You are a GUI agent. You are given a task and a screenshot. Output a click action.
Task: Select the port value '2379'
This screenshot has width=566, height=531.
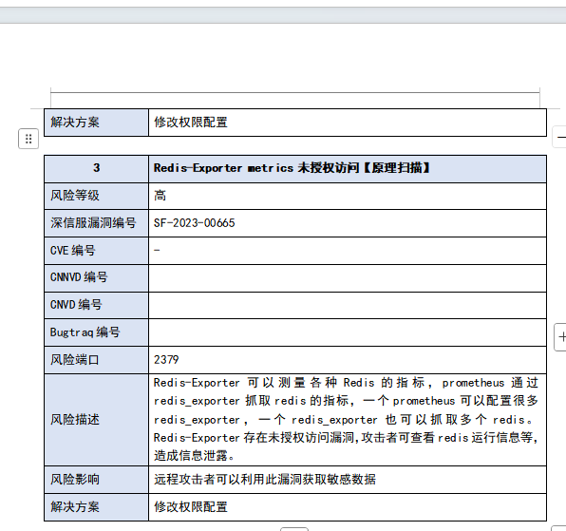(x=166, y=359)
